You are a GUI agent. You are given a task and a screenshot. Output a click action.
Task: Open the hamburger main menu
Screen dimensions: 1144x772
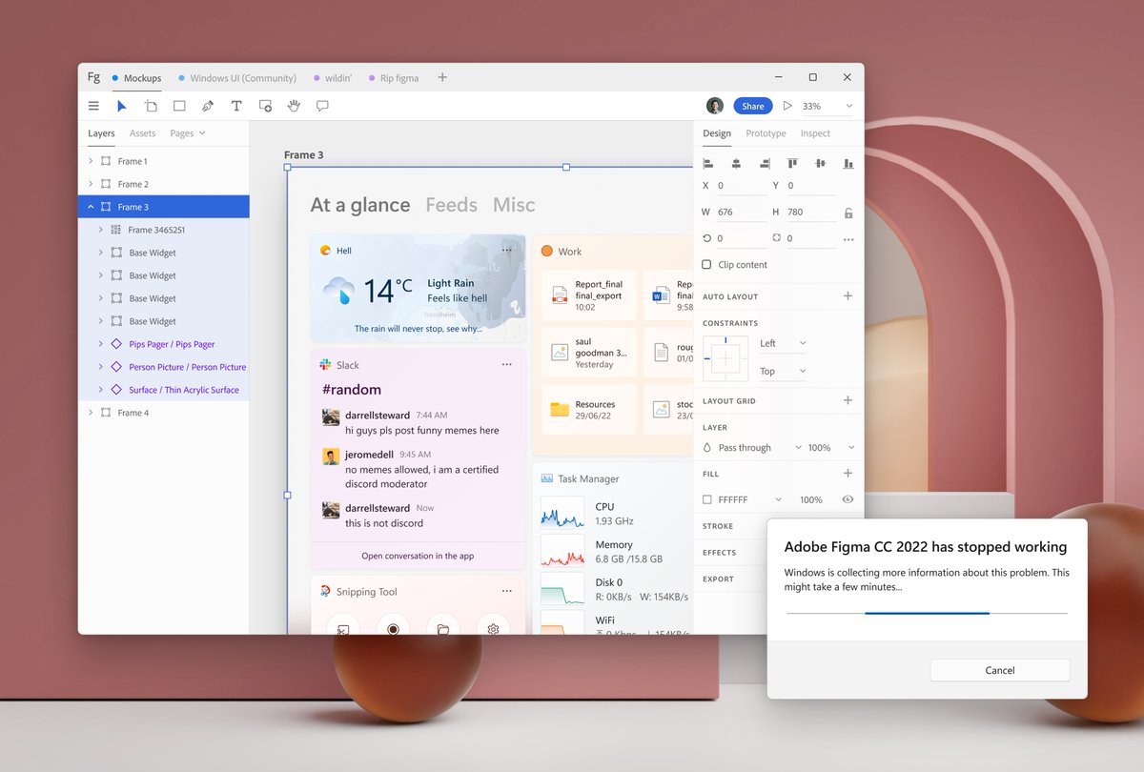click(93, 106)
